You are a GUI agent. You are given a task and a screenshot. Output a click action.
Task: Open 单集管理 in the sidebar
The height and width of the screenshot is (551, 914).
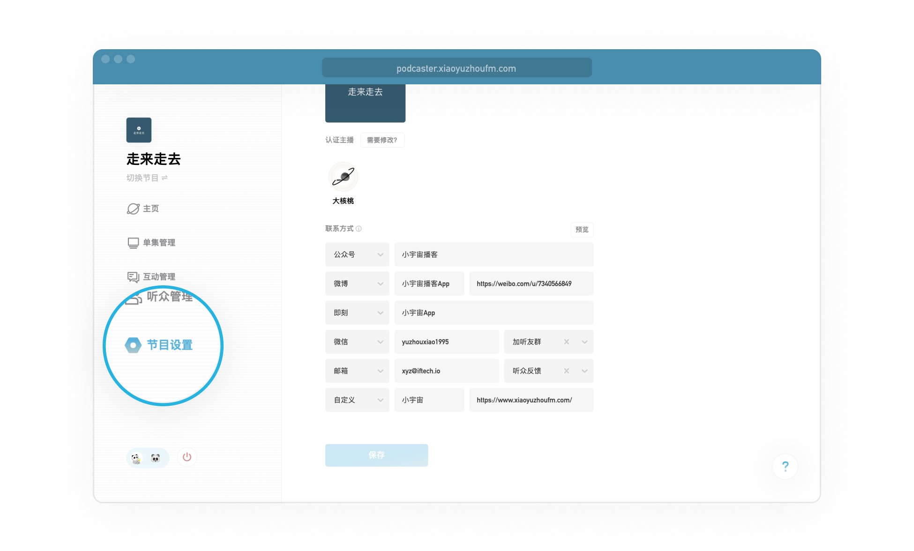pos(159,243)
